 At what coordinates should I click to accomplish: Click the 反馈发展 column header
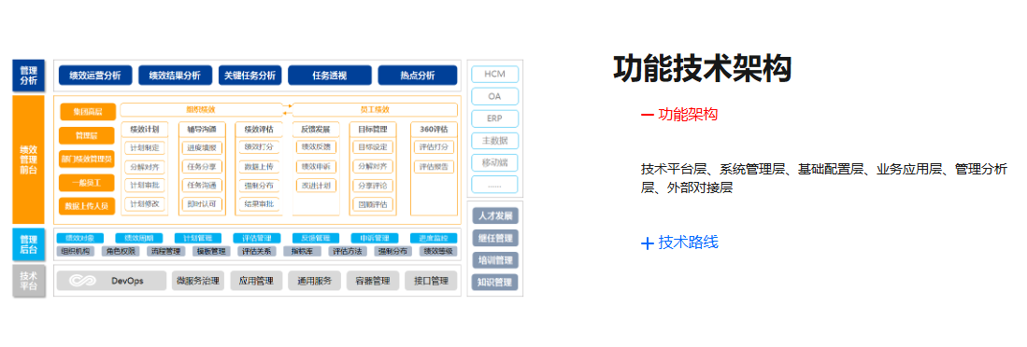pos(316,129)
